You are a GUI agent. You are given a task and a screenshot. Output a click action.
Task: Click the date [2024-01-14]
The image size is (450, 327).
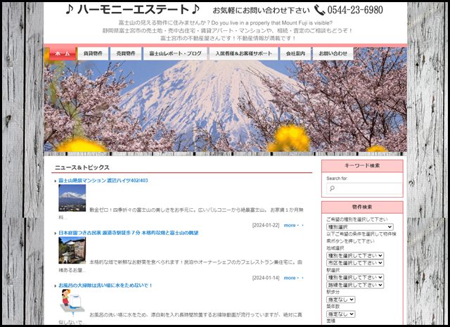click(266, 278)
